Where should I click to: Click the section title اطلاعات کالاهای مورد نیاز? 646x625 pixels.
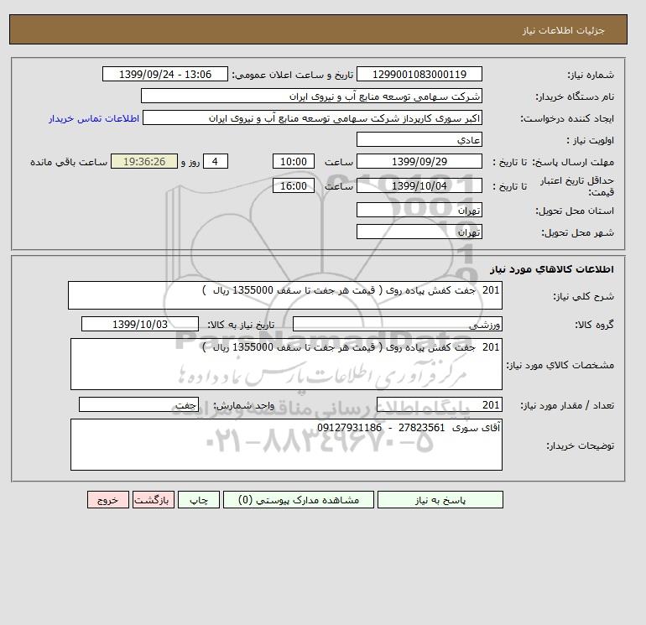click(x=552, y=269)
